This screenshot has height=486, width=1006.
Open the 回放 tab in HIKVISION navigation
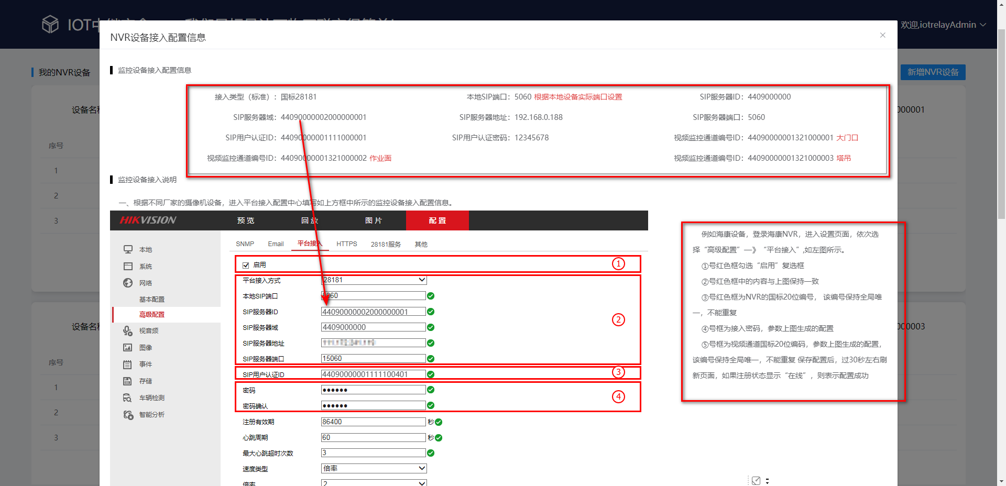pyautogui.click(x=309, y=220)
